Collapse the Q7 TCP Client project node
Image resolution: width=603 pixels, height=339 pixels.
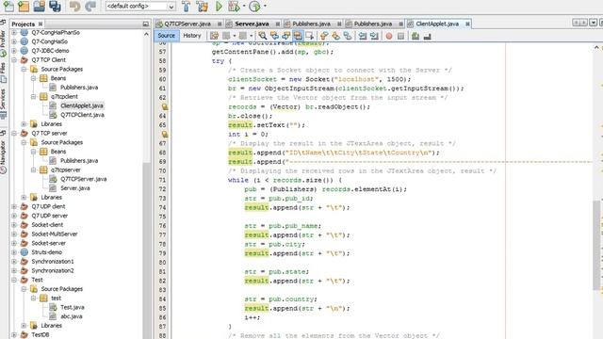[14, 60]
